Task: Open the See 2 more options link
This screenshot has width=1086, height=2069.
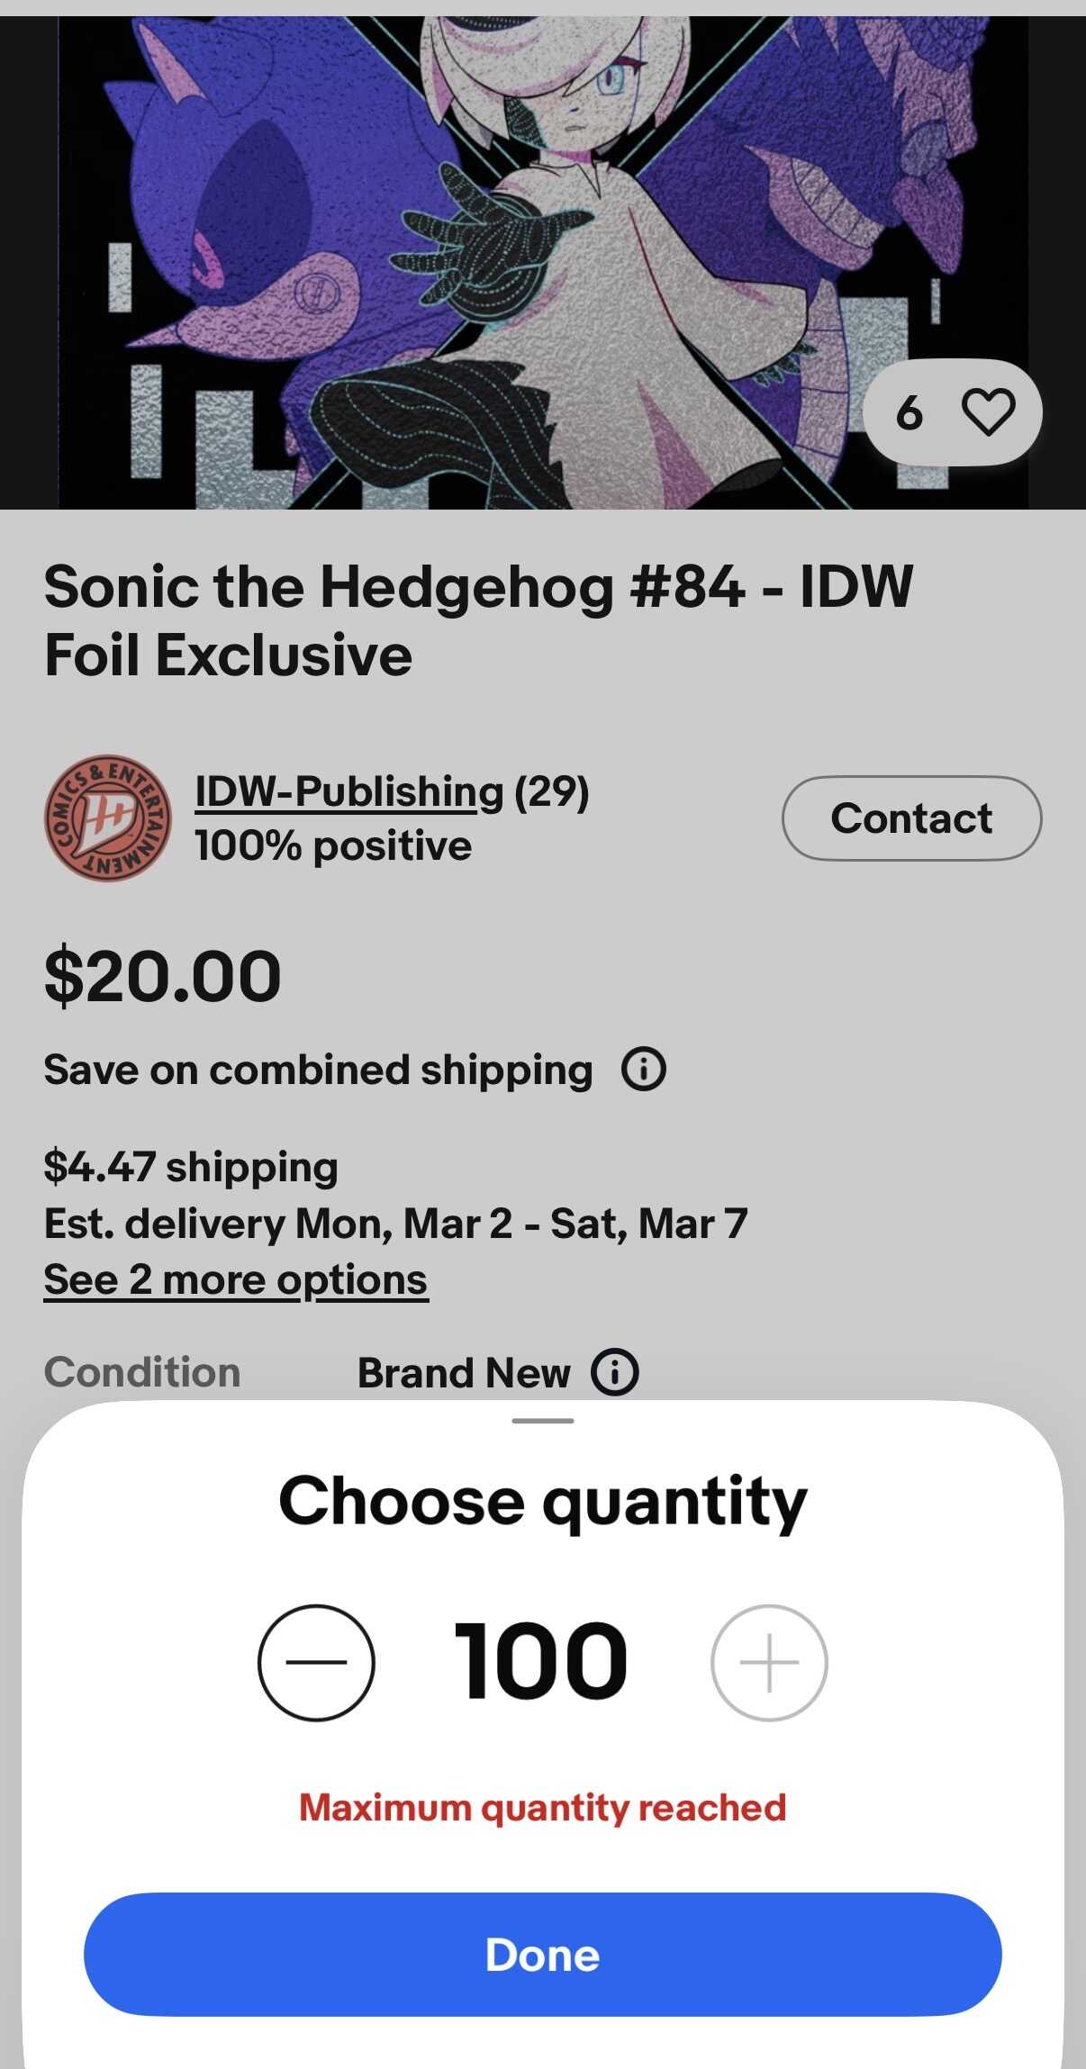Action: (x=236, y=1279)
